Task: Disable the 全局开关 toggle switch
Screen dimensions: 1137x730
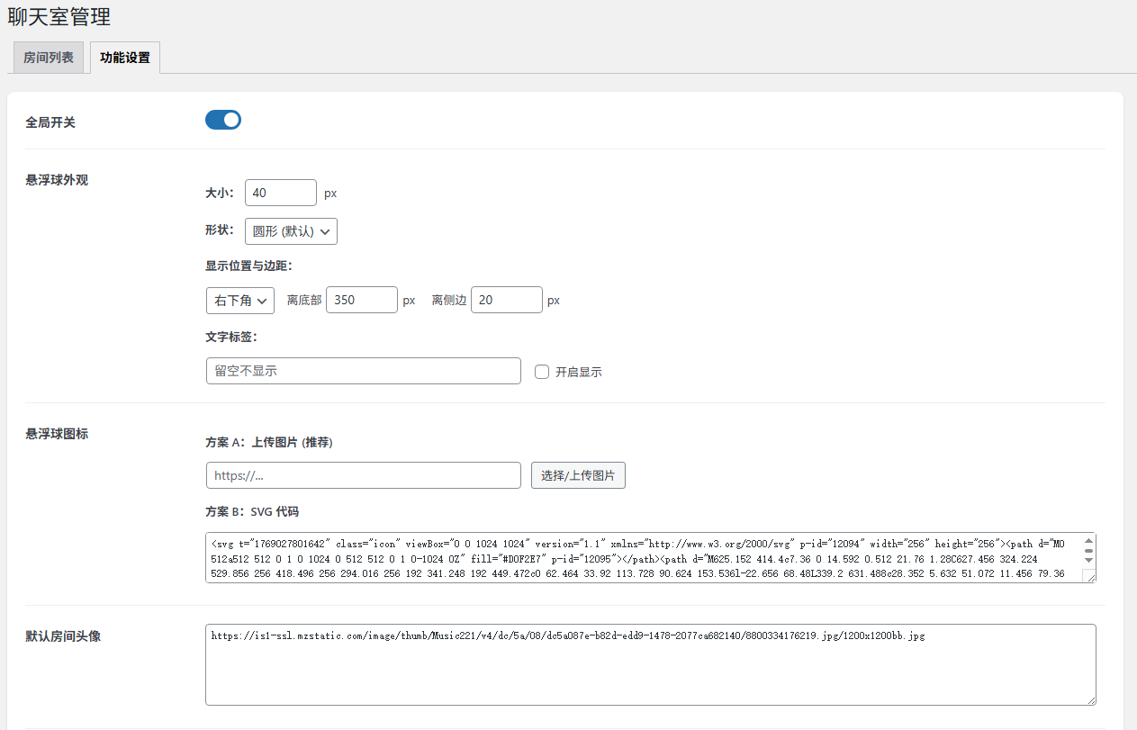Action: [x=223, y=120]
